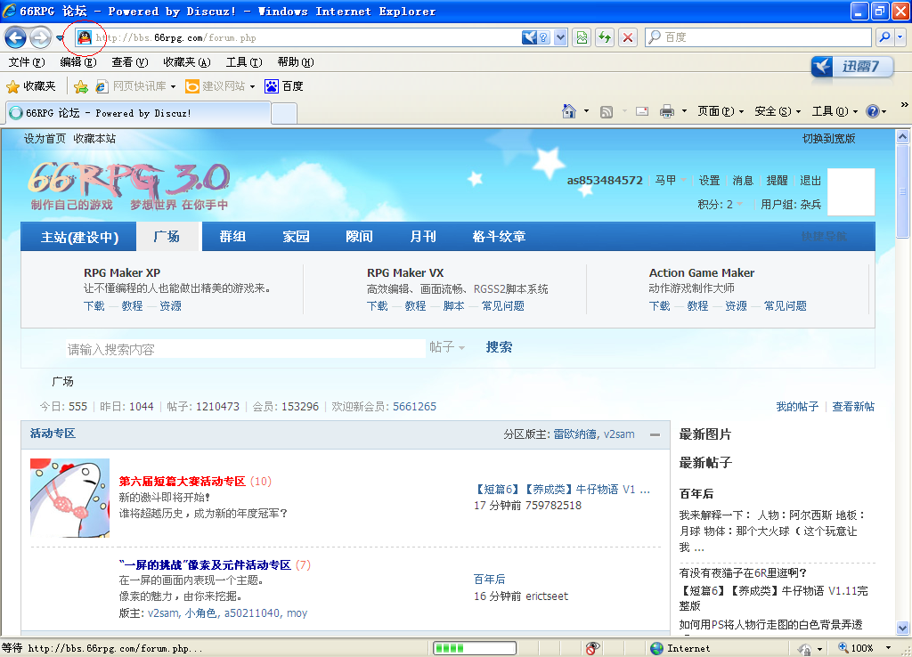Click the 百度 browser search box

[759, 37]
